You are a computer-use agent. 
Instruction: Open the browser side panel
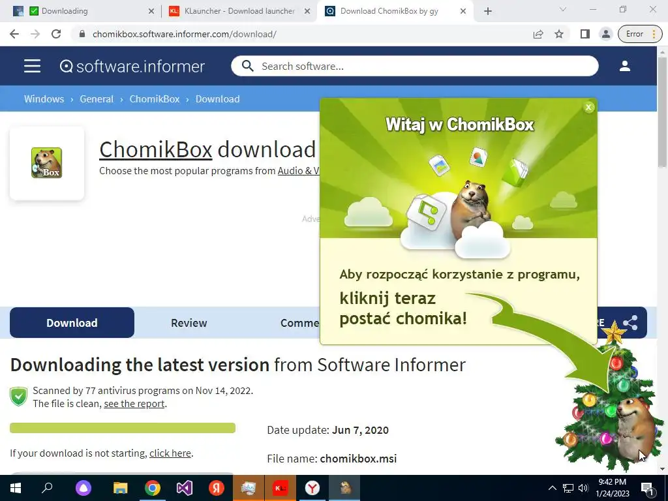pyautogui.click(x=585, y=34)
